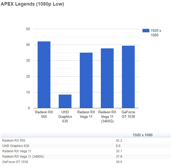
Task: Click the 0 y-axis tick label
Action: 29,108
